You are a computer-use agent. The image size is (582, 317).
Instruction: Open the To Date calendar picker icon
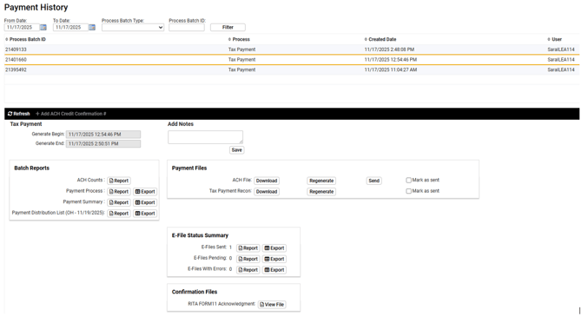coord(92,28)
